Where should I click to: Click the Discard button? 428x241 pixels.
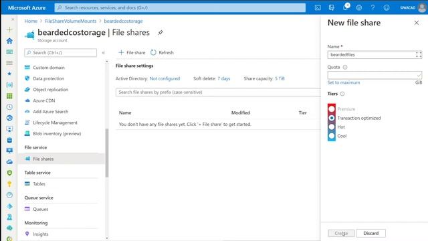[371, 233]
